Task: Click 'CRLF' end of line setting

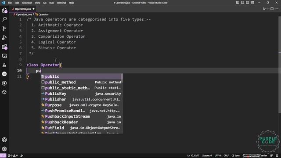Action: (226, 155)
